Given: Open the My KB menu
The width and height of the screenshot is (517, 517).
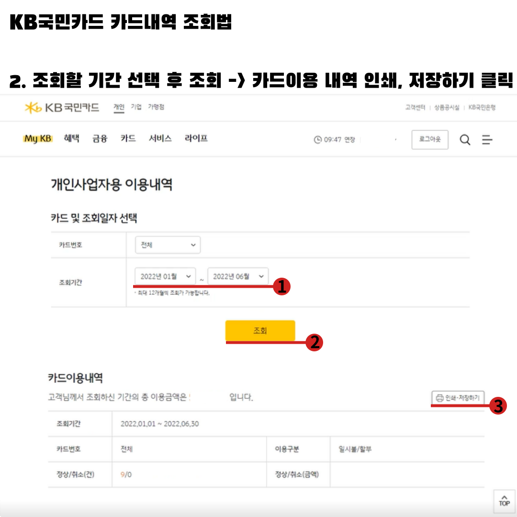Looking at the screenshot, I should 38,138.
